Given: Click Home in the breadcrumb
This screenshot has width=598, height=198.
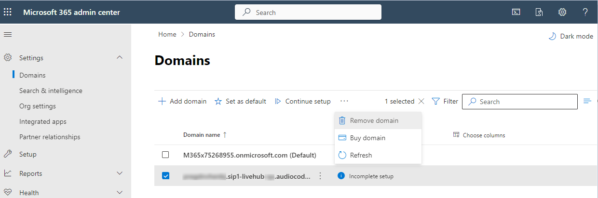Looking at the screenshot, I should click(x=167, y=34).
